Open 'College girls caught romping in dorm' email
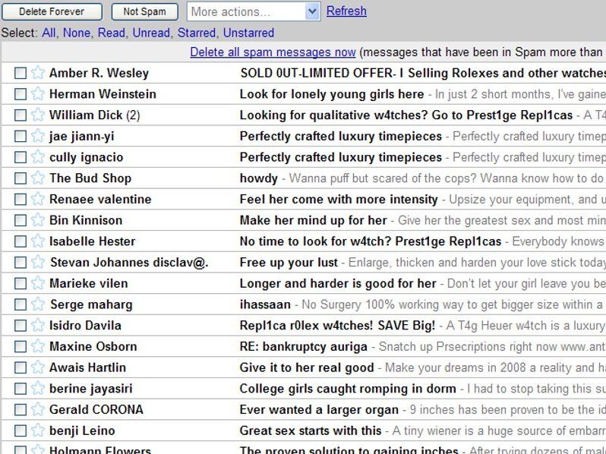The image size is (606, 454). tap(348, 388)
